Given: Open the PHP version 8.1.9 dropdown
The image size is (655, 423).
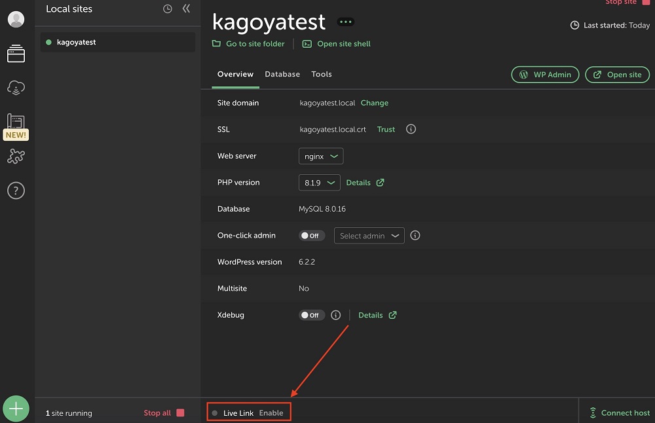Looking at the screenshot, I should [x=319, y=183].
